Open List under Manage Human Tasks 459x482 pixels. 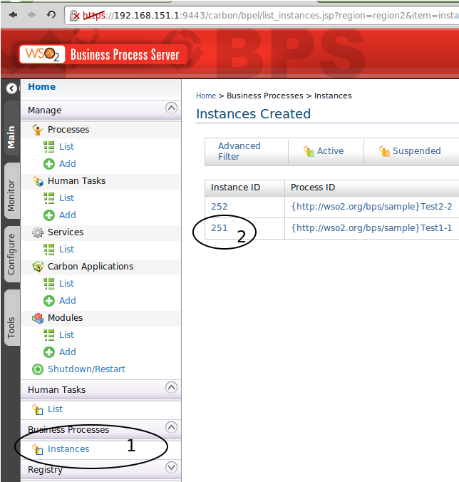point(67,198)
